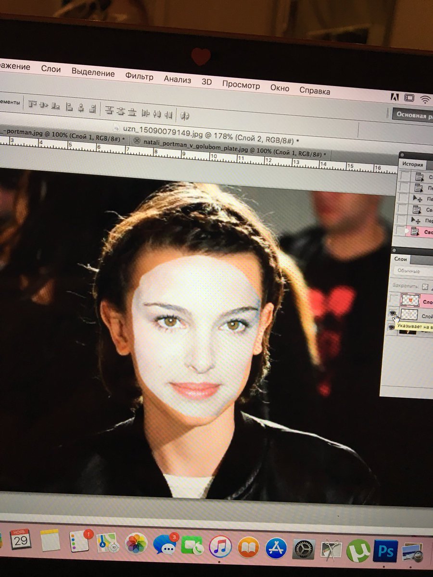The width and height of the screenshot is (433, 577).
Task: Close the Слои panel with its round button
Action: click(x=395, y=250)
